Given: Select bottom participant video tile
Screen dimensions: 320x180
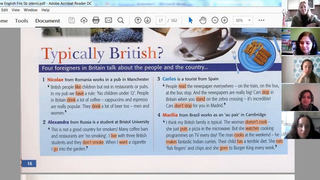Looking at the screenshot, I should (x=301, y=125).
